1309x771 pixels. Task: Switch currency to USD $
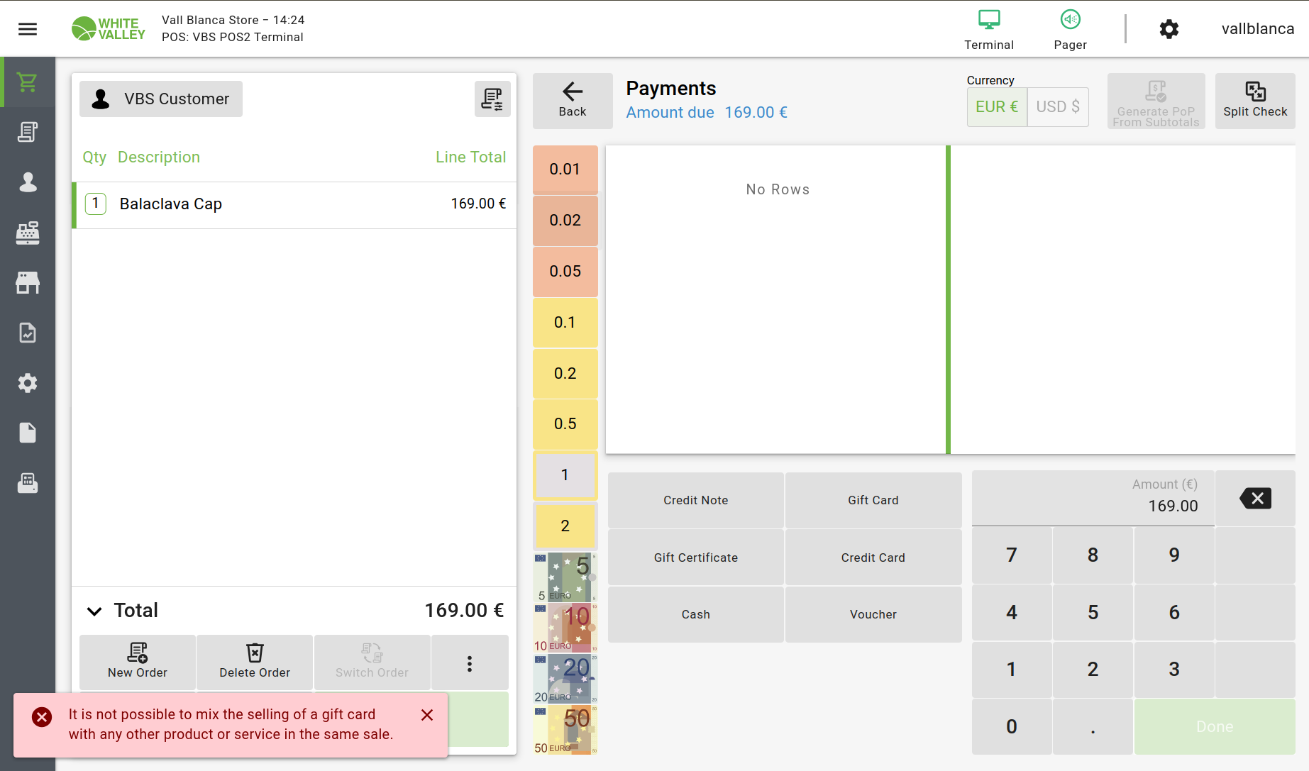(x=1058, y=107)
